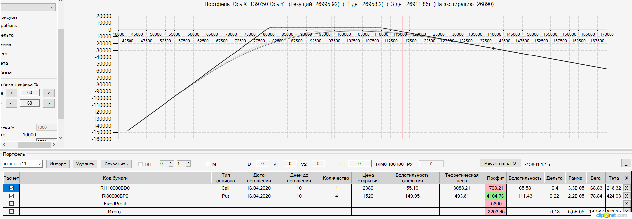Click the < button in the lower scale row
The height and width of the screenshot is (219, 632).
click(11, 103)
